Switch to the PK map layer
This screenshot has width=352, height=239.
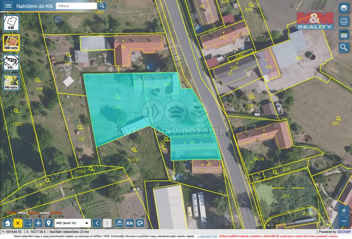point(11,63)
